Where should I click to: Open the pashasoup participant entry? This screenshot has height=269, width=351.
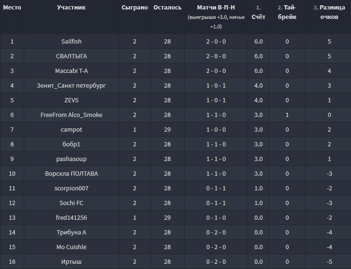point(71,159)
